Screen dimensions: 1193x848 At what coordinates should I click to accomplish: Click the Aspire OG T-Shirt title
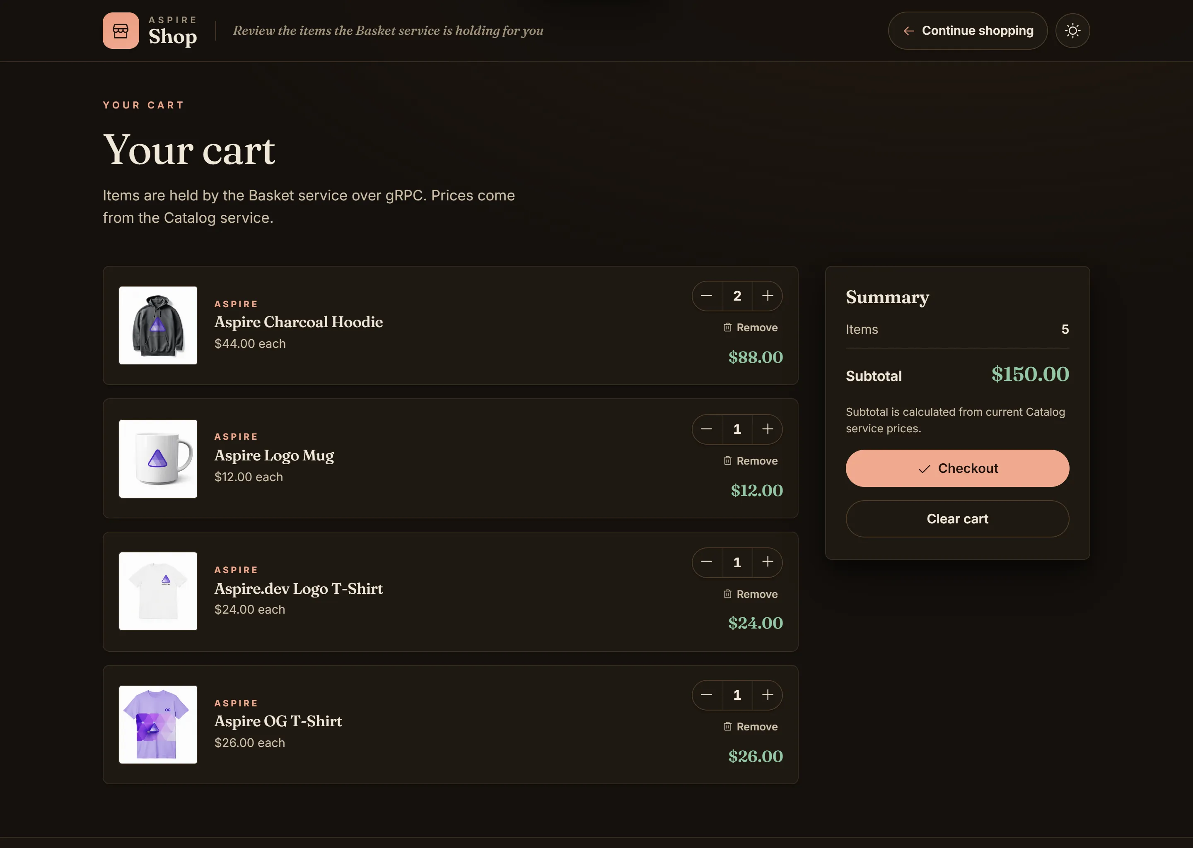pyautogui.click(x=278, y=721)
